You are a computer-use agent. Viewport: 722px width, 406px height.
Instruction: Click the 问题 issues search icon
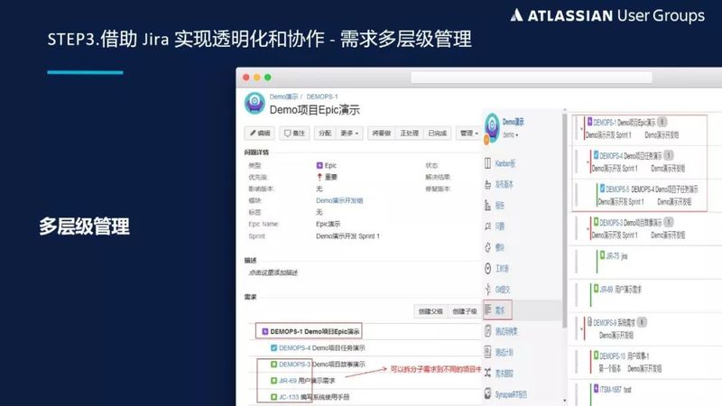tap(488, 226)
